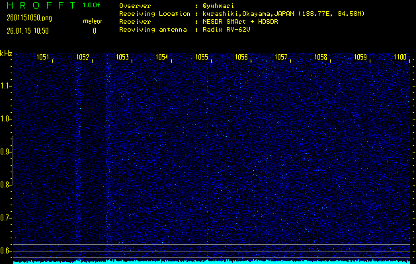416x264 pixels.
Task: Click the 1057 time marker
Action: pos(281,57)
